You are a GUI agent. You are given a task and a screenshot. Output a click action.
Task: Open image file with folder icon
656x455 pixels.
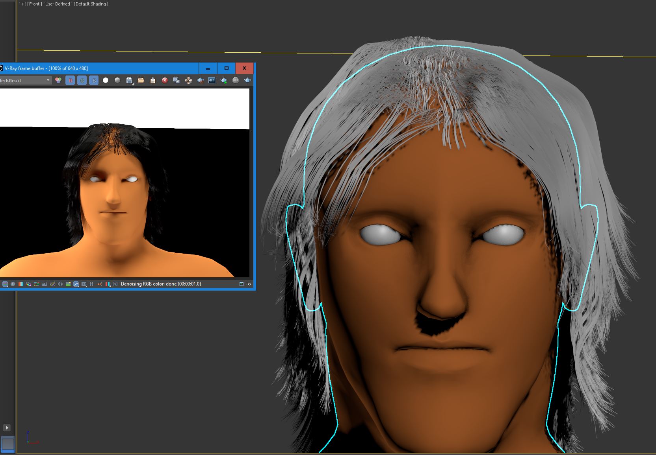point(141,80)
